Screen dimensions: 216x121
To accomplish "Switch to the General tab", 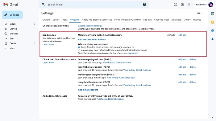I will tap(46, 20).
